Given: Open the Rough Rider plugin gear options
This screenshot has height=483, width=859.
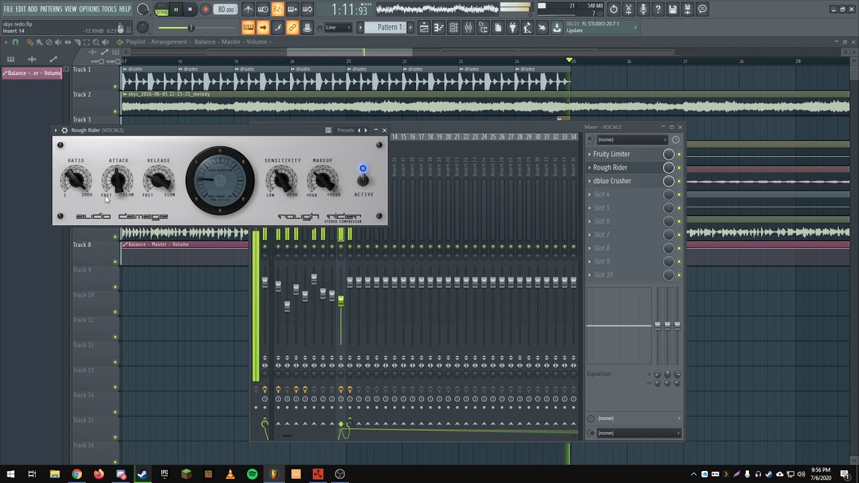Looking at the screenshot, I should [x=64, y=130].
